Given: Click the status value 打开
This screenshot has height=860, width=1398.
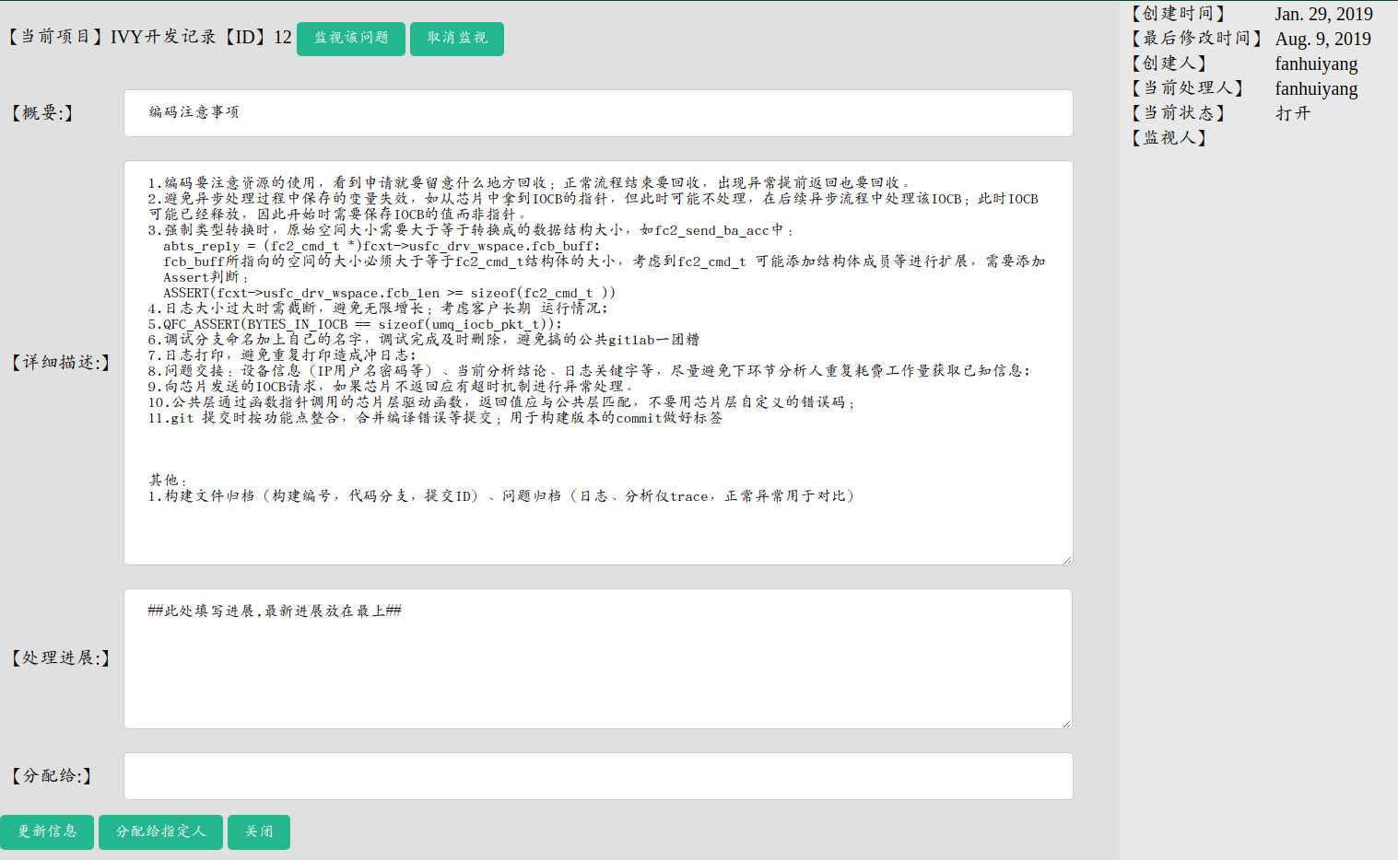Looking at the screenshot, I should point(1292,113).
